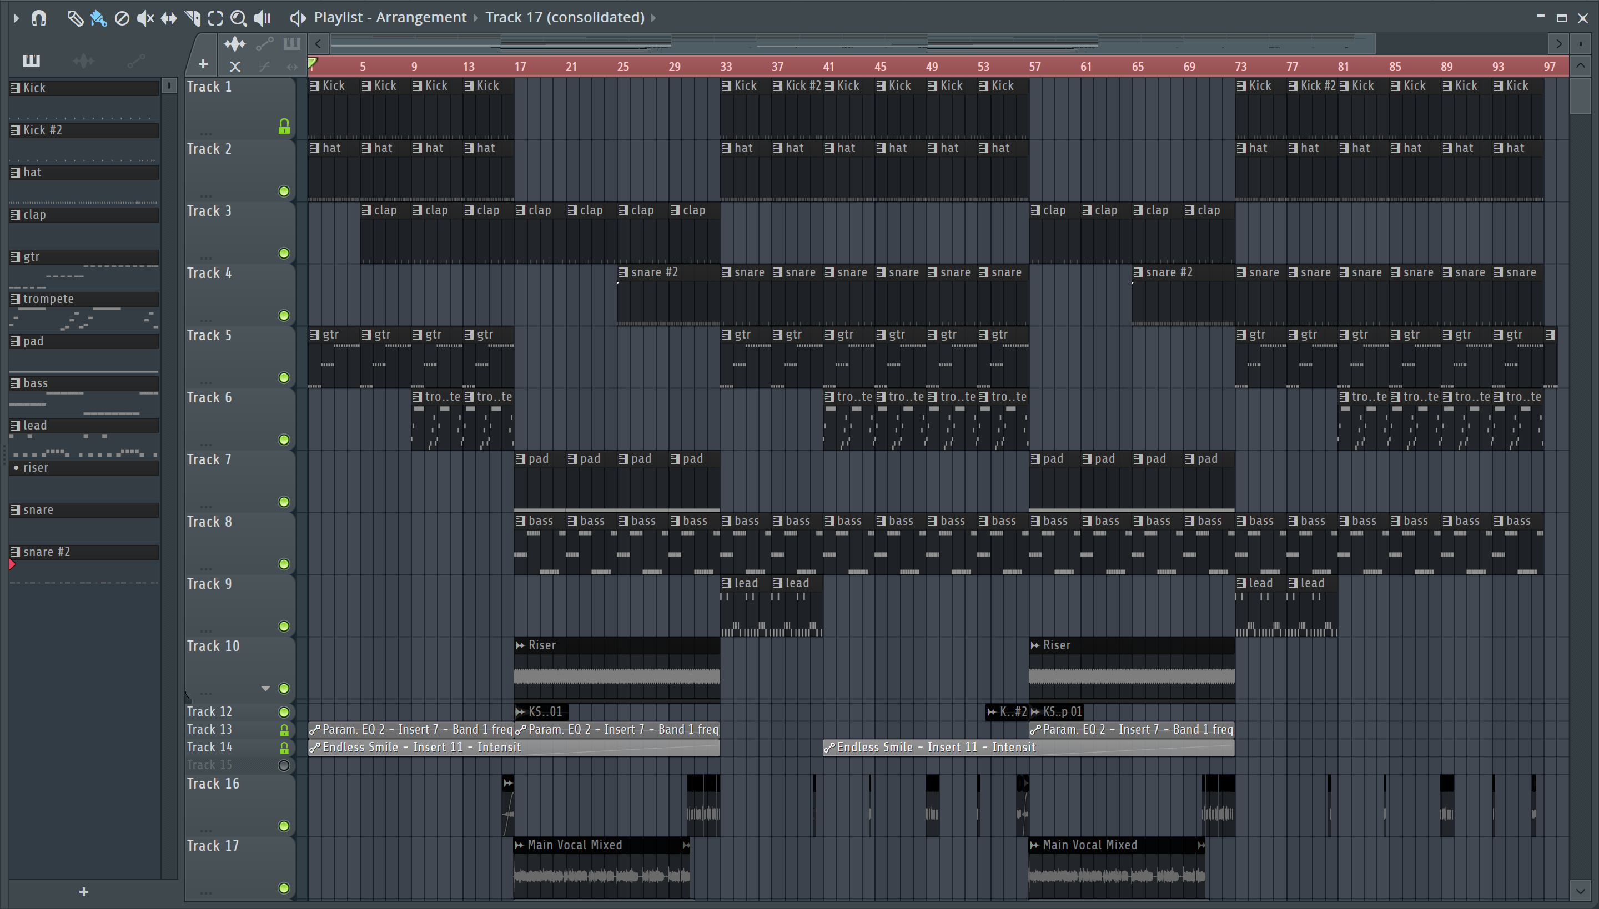The image size is (1599, 909).
Task: Open the Playlist - Arrangement dropdown arrow
Action: click(476, 18)
